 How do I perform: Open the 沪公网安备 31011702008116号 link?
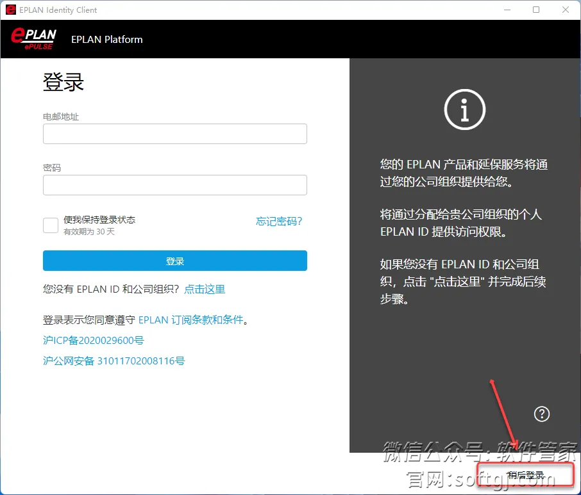(x=114, y=361)
